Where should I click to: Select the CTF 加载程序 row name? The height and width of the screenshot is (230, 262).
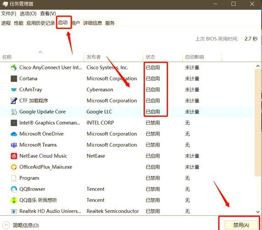33,101
